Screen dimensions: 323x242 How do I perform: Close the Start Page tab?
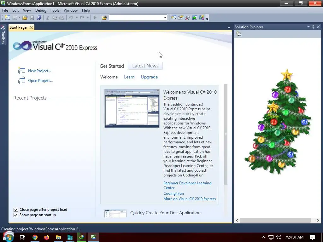[x=31, y=27]
